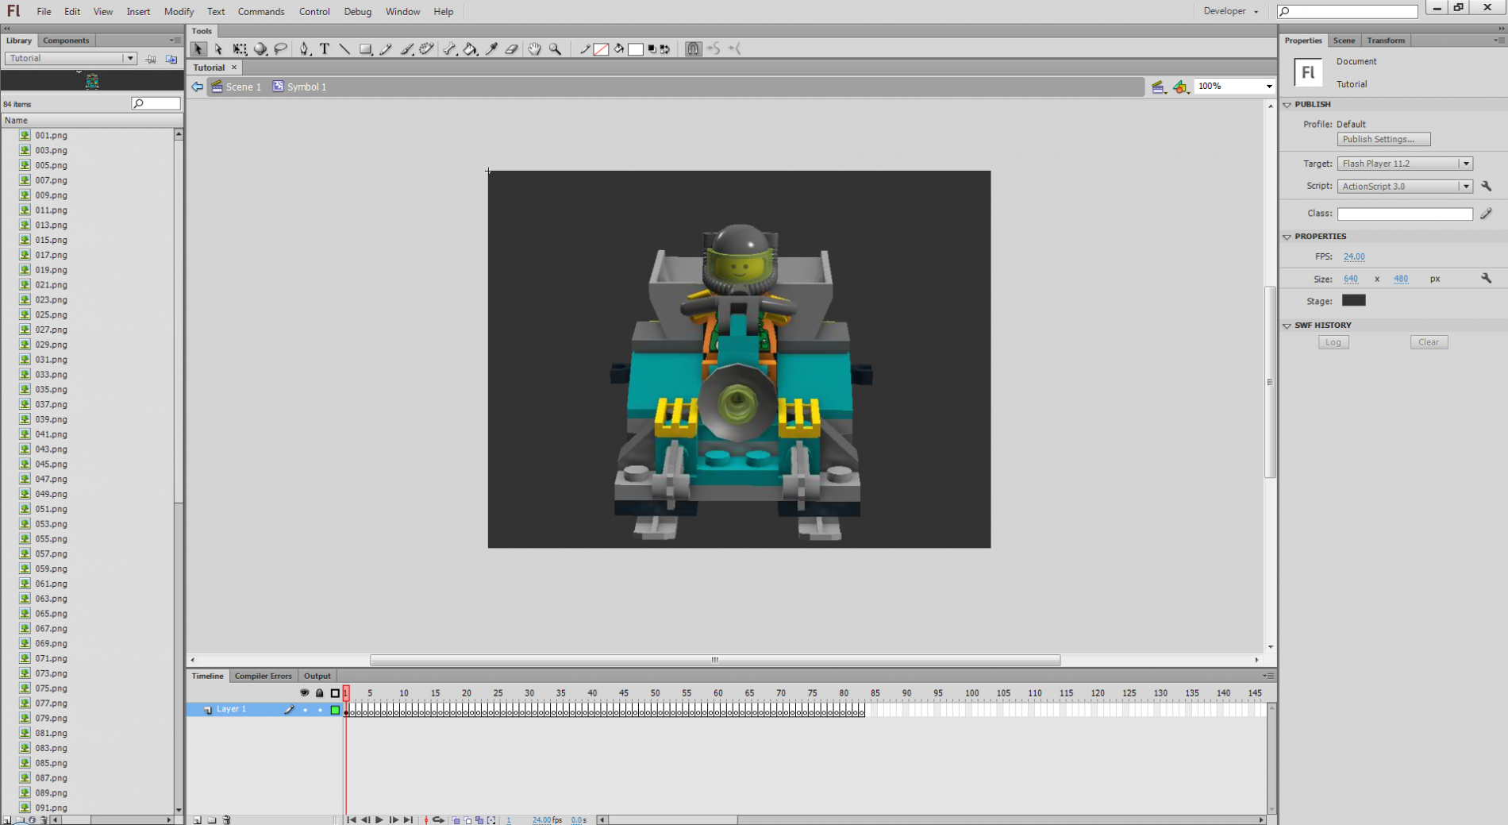Select the Eyedropper tool

pyautogui.click(x=491, y=49)
